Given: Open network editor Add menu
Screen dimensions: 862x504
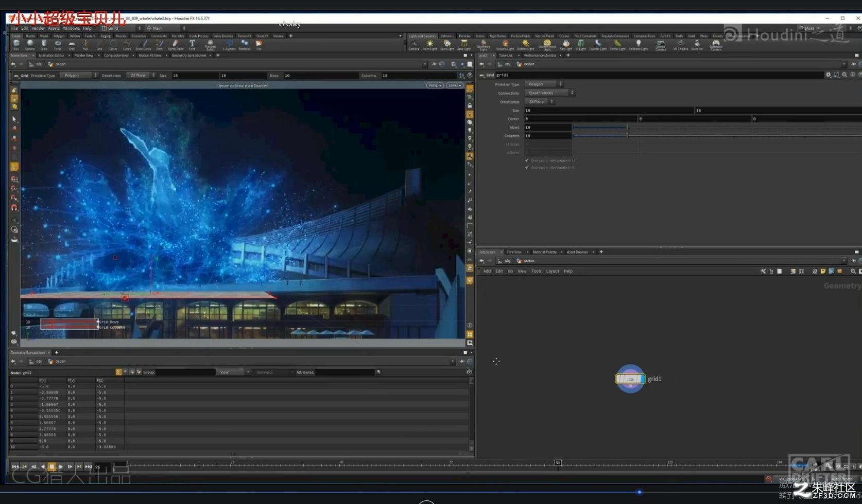Looking at the screenshot, I should (x=487, y=271).
